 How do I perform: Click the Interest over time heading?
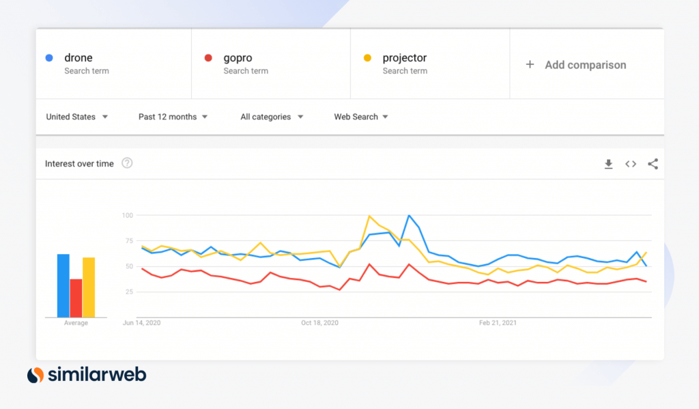pyautogui.click(x=79, y=164)
